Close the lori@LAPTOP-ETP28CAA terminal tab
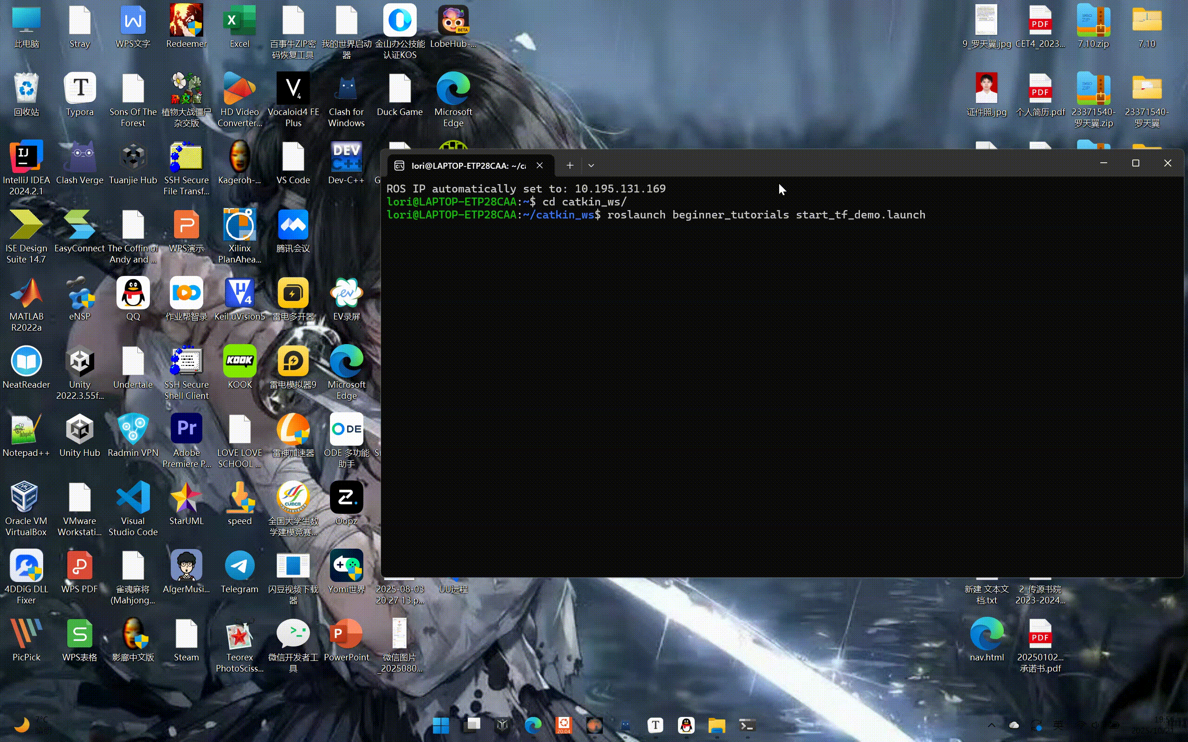Image resolution: width=1188 pixels, height=742 pixels. pyautogui.click(x=540, y=166)
